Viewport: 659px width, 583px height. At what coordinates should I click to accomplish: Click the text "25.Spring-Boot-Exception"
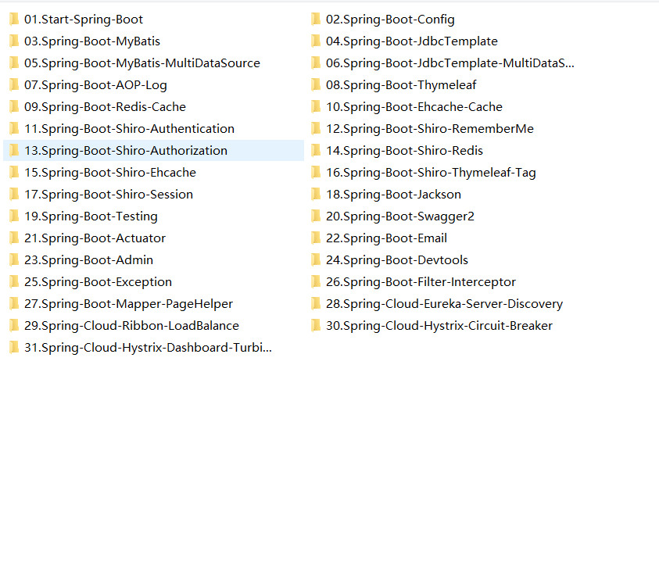click(98, 282)
